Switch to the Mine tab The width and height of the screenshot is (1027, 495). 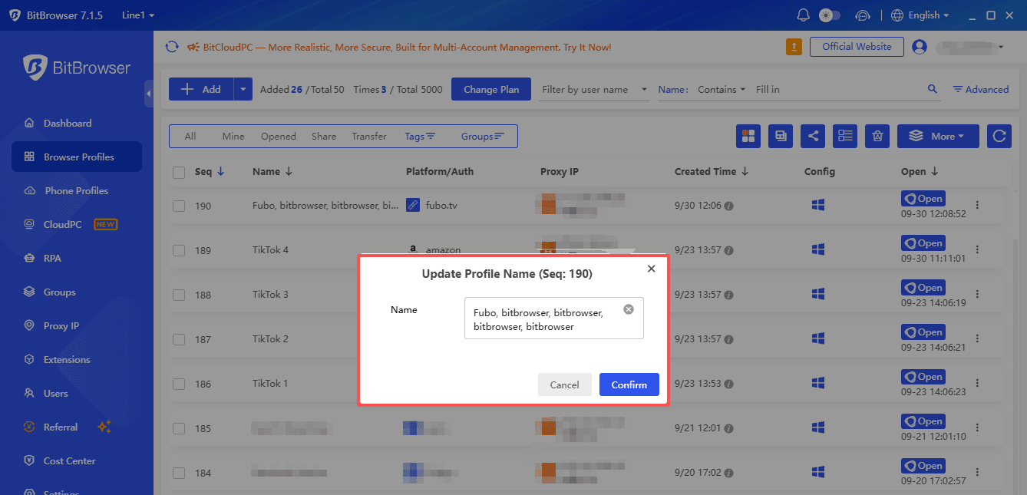(233, 136)
